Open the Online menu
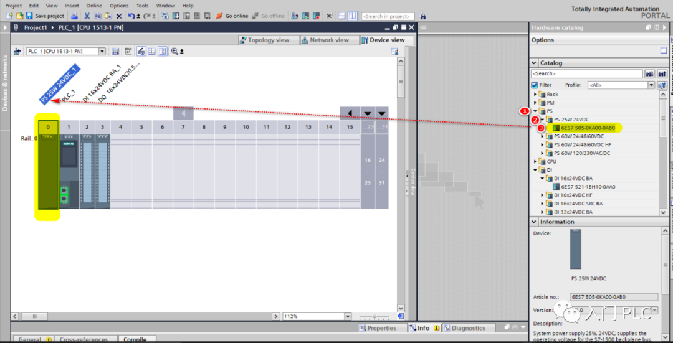This screenshot has height=343, width=673. click(x=94, y=6)
